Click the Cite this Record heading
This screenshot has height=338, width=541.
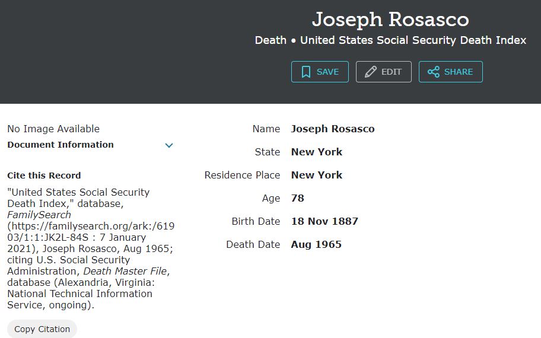pos(44,176)
